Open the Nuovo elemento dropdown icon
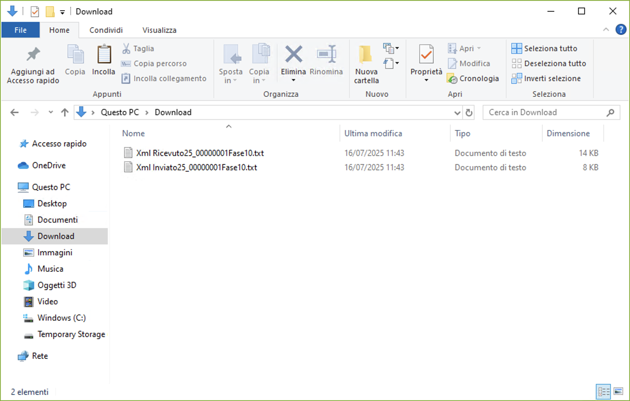Screen dimensions: 630x401 pos(391,48)
